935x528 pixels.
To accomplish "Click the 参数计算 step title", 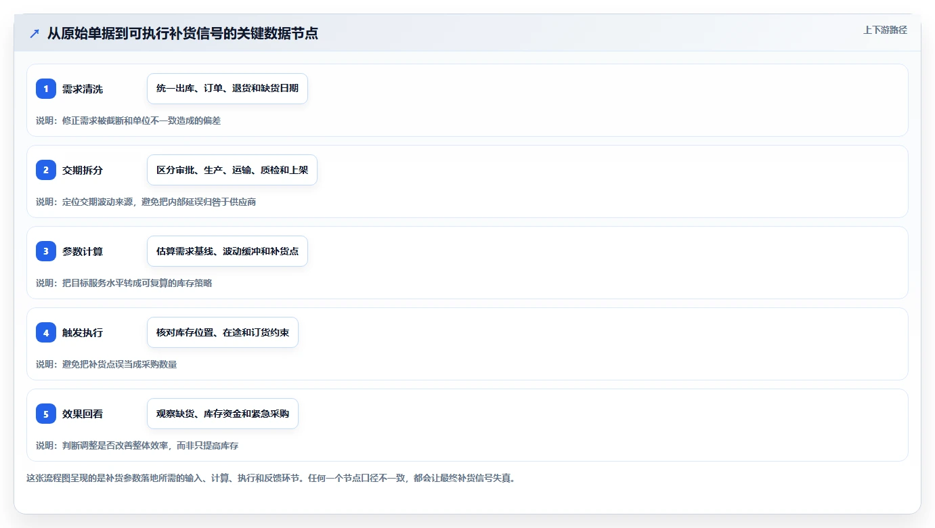I will (x=83, y=251).
